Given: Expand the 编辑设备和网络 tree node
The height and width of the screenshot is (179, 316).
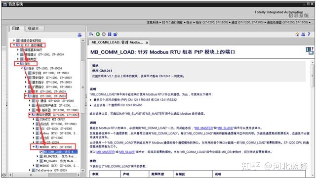Looking at the screenshot, I should coord(14,41).
